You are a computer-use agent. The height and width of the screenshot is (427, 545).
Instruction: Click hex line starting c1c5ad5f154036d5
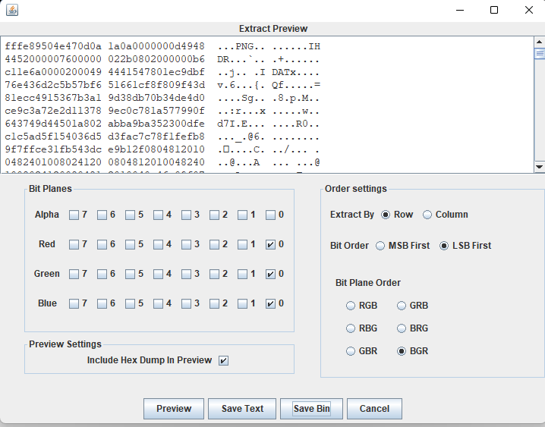click(162, 137)
